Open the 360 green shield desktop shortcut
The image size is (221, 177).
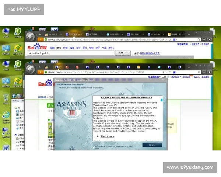click(x=17, y=32)
